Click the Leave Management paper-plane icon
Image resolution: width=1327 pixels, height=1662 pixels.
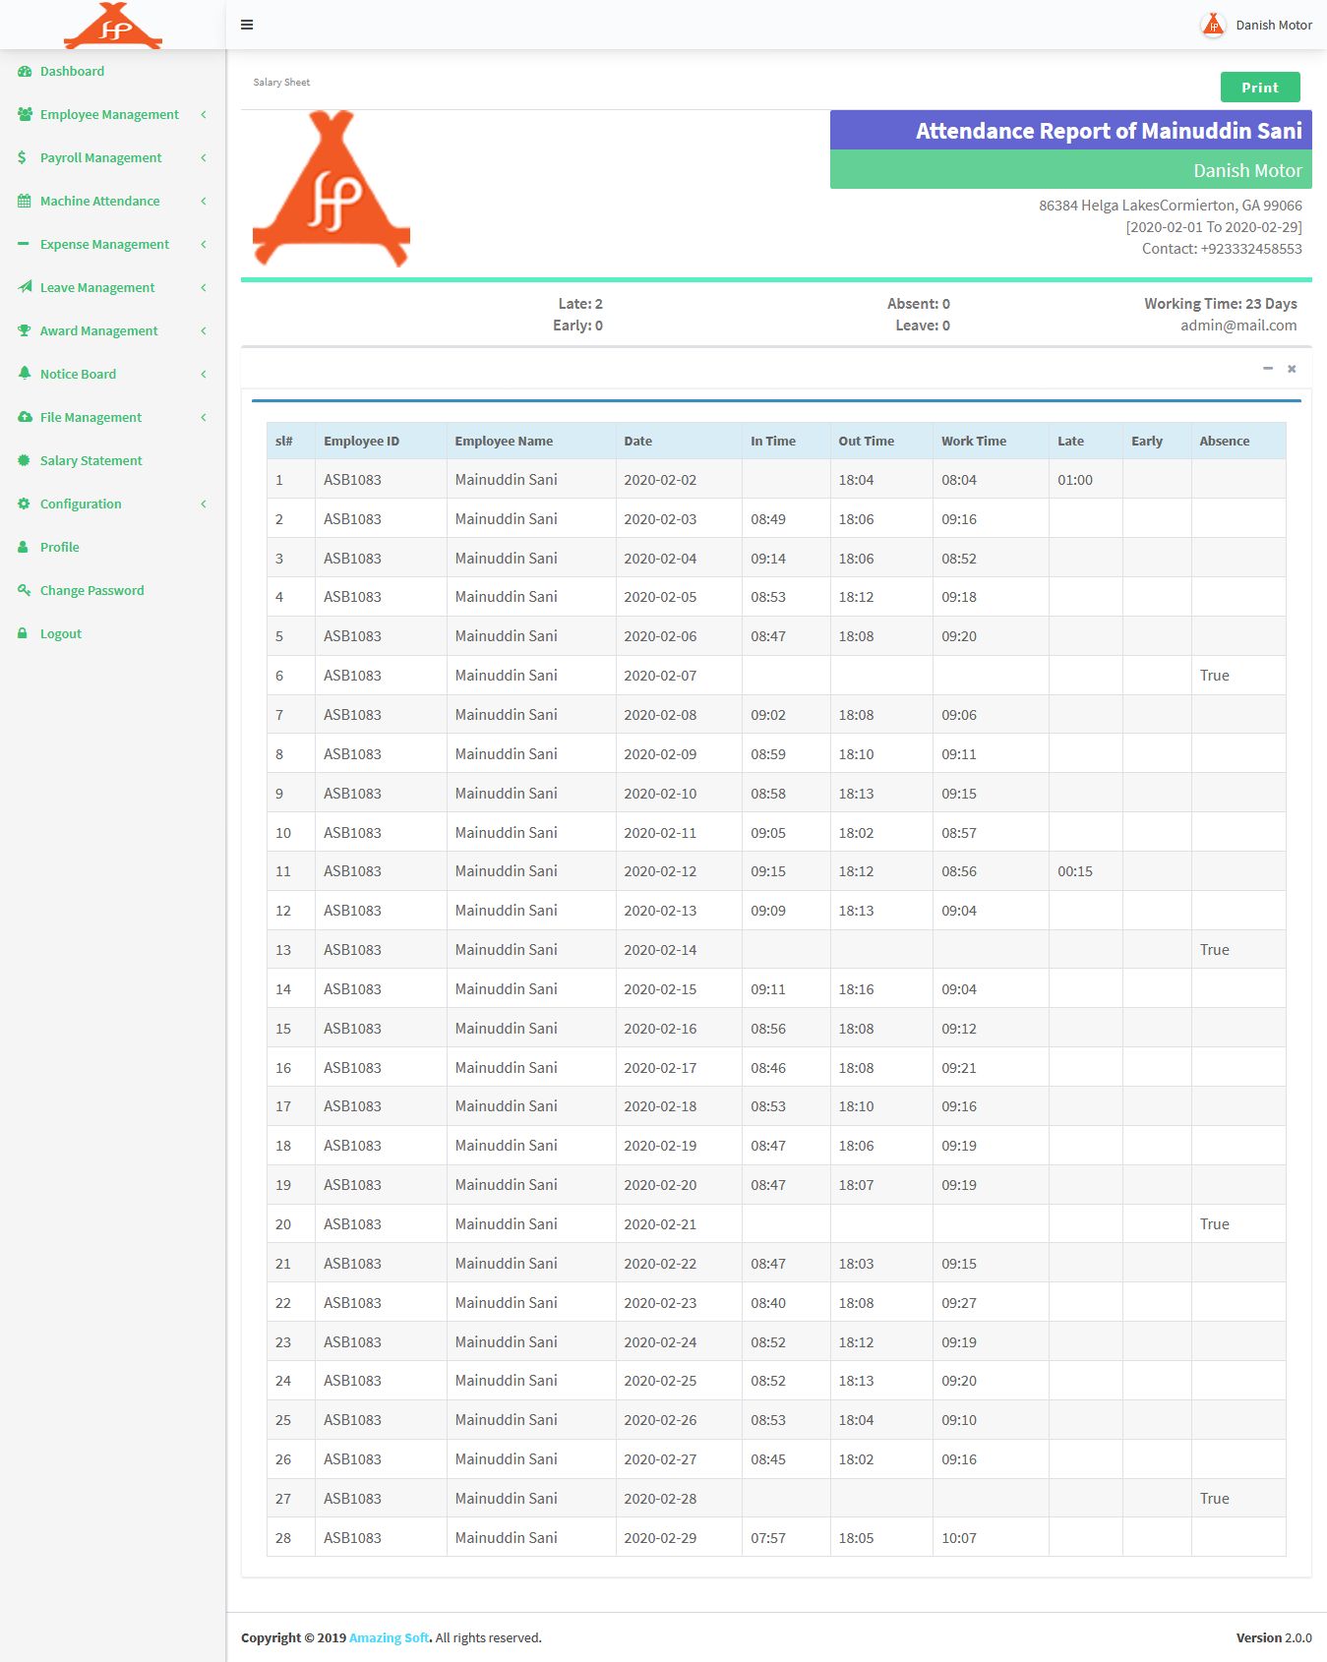25,287
